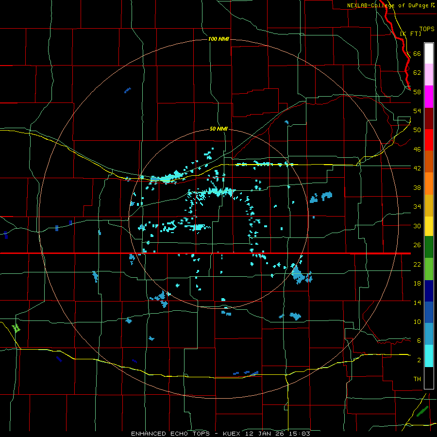The width and height of the screenshot is (437, 437).
Task: Click the 18 value on the legend
Action: pyautogui.click(x=417, y=284)
